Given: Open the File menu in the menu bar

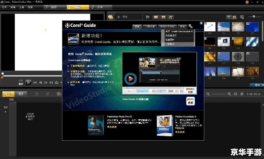Looking at the screenshot, I should [4, 7].
